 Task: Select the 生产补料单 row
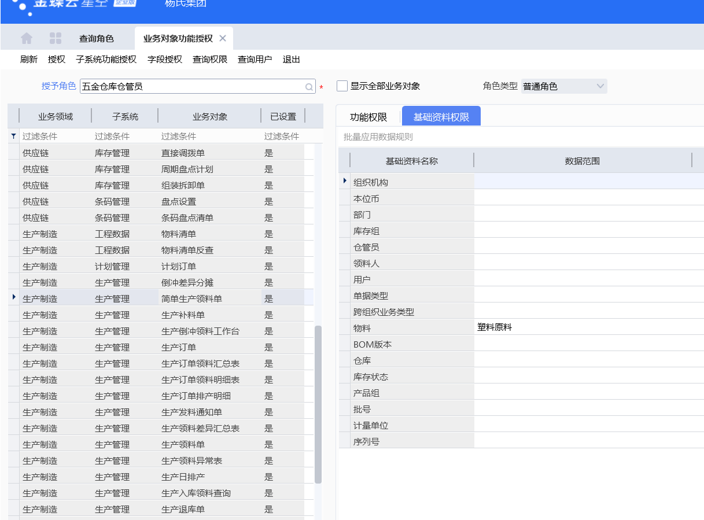pos(162,315)
